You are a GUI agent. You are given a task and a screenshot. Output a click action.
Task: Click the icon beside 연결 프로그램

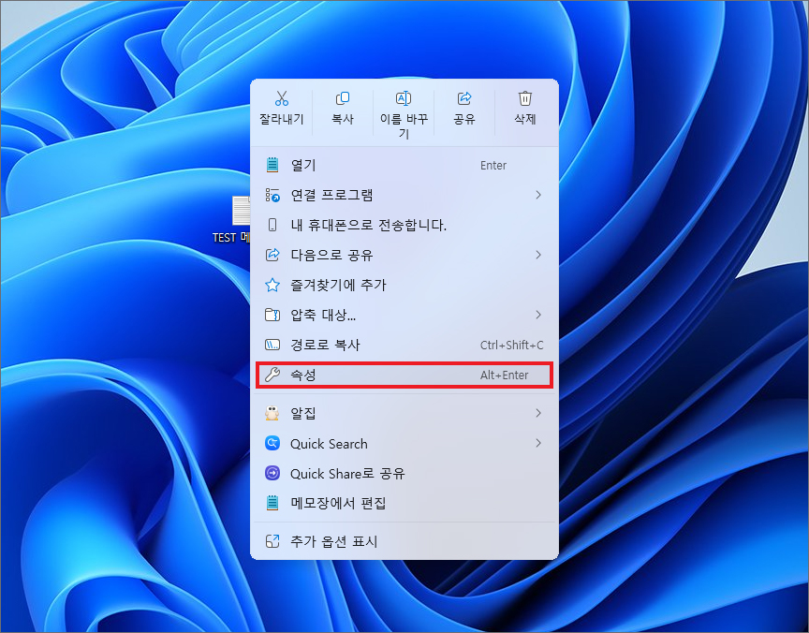[272, 195]
